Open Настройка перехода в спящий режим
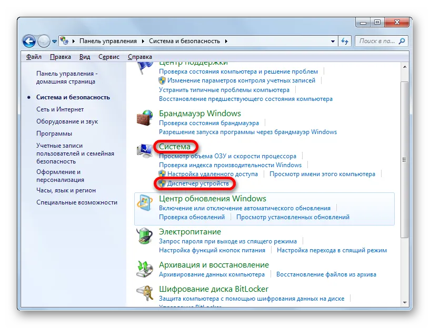Image resolution: width=430 pixels, height=328 pixels. (x=332, y=250)
